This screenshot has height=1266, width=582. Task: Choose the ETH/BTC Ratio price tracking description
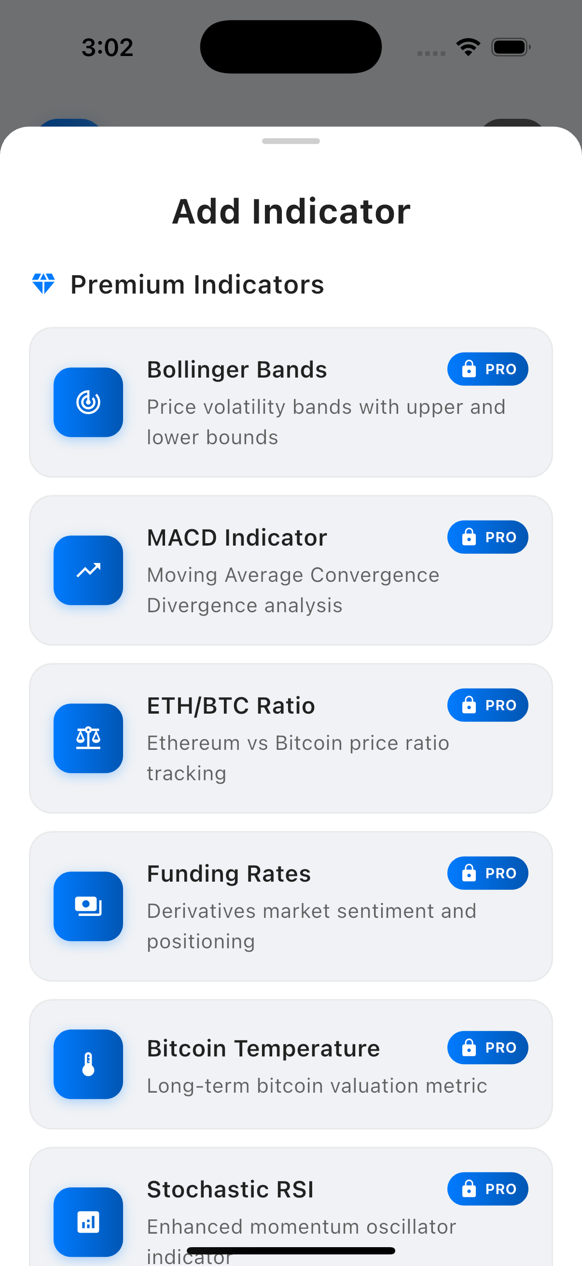coord(298,759)
